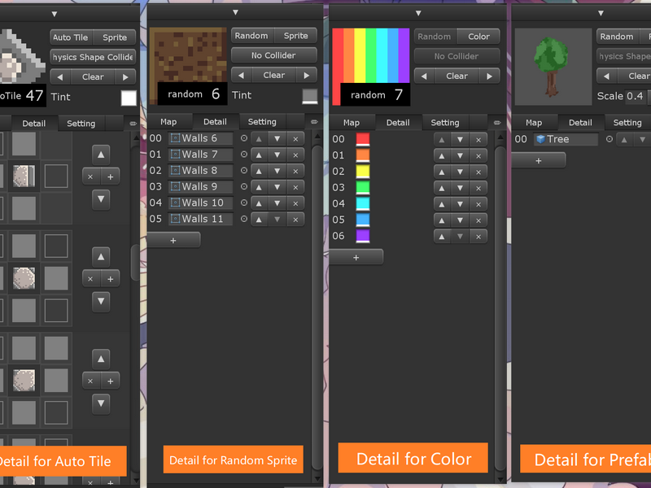Select Random mode in Random Sprite panel
Viewport: 651px width, 488px height.
(x=251, y=36)
